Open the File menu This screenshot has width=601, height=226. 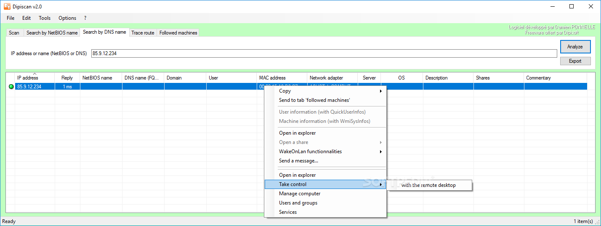[x=11, y=18]
